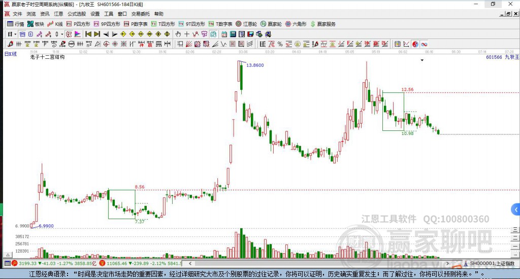Open the 9T四方形 tool

(x=191, y=24)
